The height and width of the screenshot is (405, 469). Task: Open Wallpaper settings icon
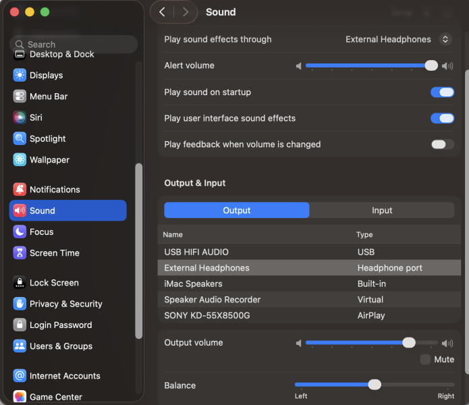pyautogui.click(x=20, y=160)
